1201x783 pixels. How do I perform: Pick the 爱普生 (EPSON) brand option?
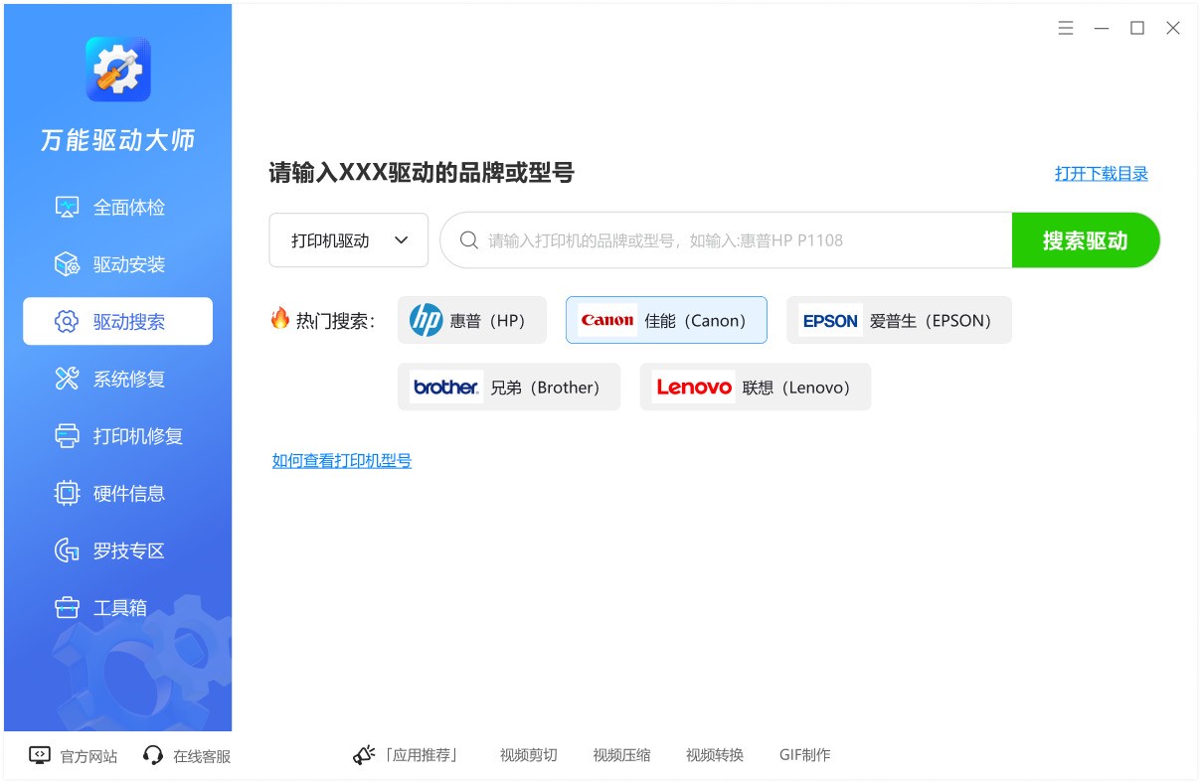click(899, 321)
